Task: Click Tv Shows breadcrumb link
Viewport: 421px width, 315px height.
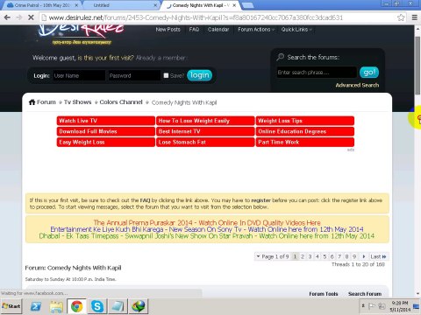Action: point(77,102)
